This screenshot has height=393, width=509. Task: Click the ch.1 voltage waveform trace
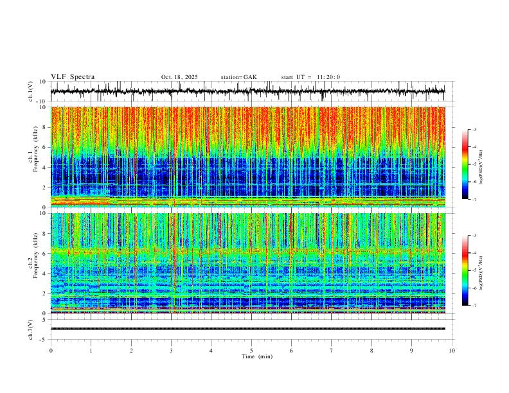pyautogui.click(x=247, y=91)
